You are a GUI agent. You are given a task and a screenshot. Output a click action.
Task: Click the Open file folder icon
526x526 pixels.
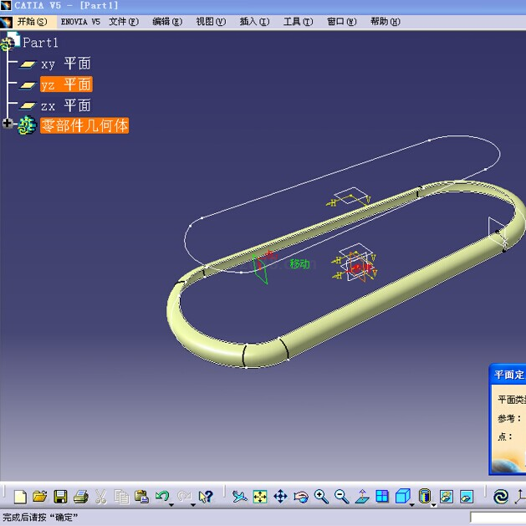pos(39,497)
